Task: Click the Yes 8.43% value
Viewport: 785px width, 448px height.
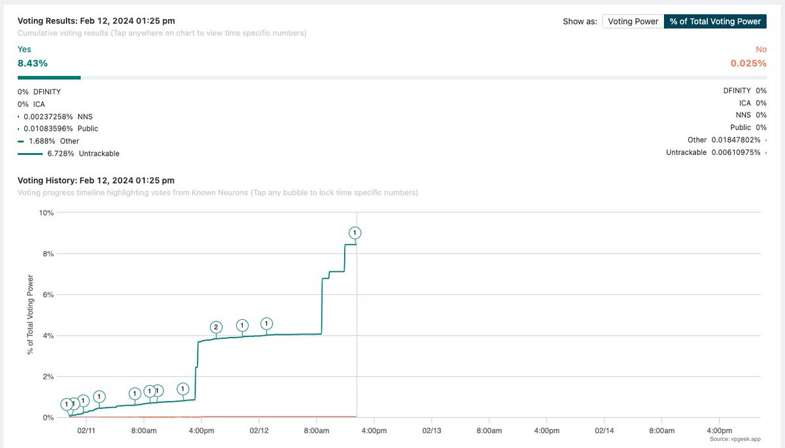Action: point(33,63)
